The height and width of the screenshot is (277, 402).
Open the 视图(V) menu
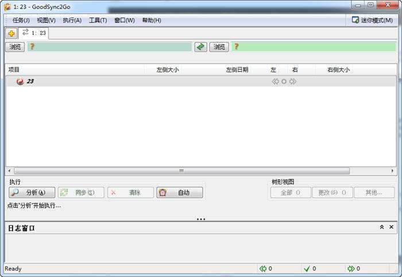(x=46, y=20)
